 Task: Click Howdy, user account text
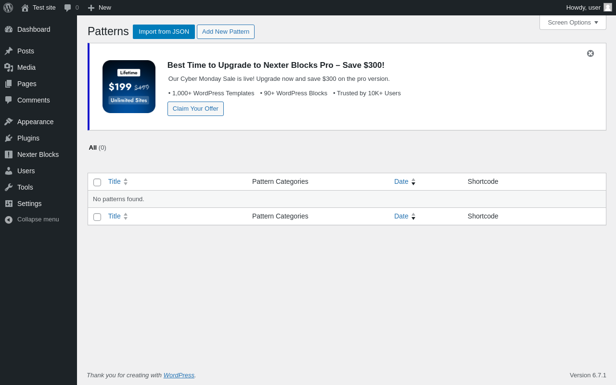pyautogui.click(x=583, y=7)
